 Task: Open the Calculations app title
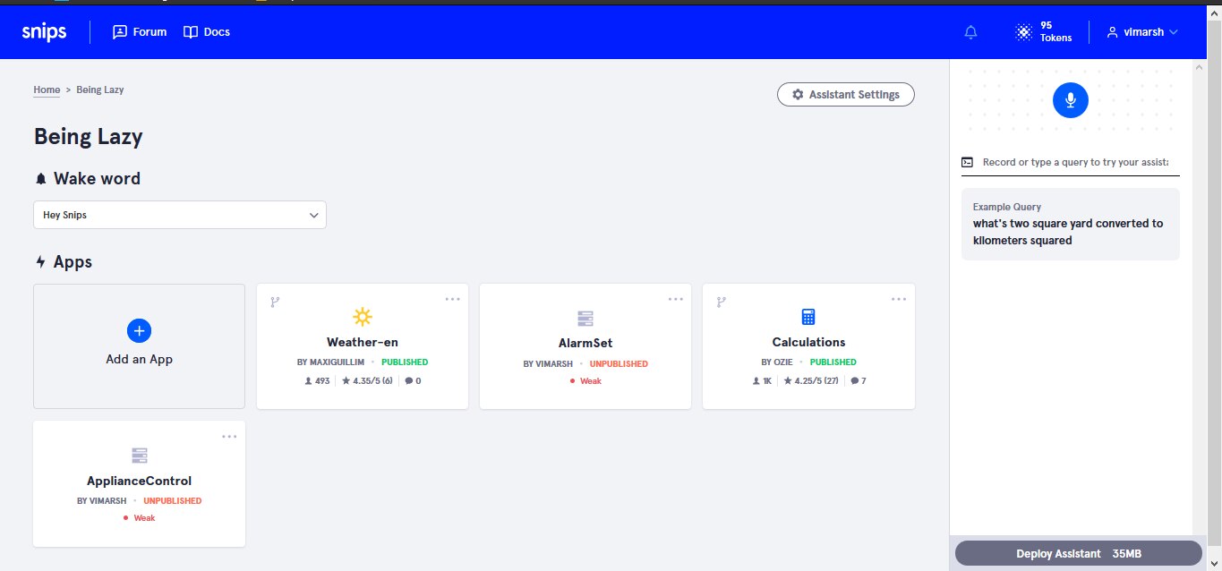808,342
